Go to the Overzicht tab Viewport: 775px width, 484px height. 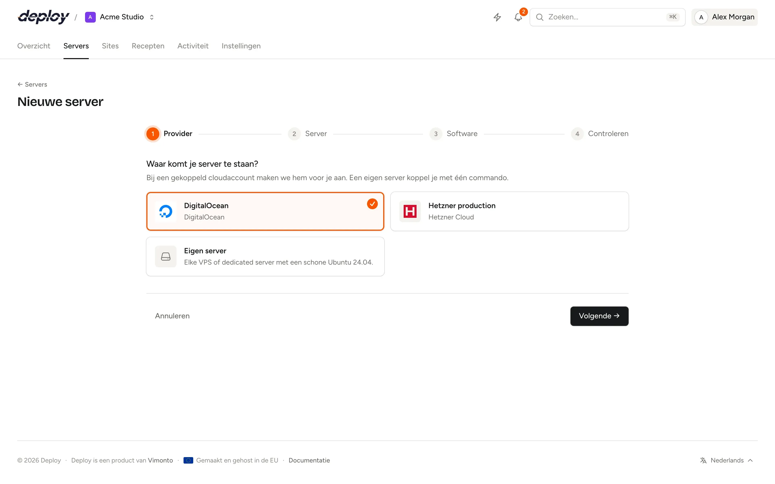coord(34,46)
